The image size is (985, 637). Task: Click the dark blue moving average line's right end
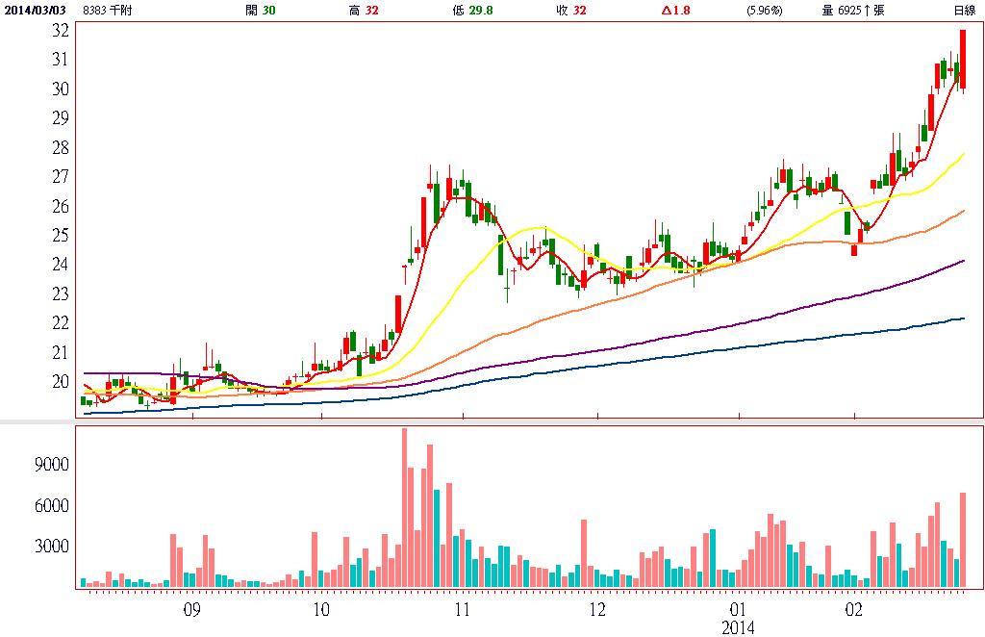pos(961,318)
